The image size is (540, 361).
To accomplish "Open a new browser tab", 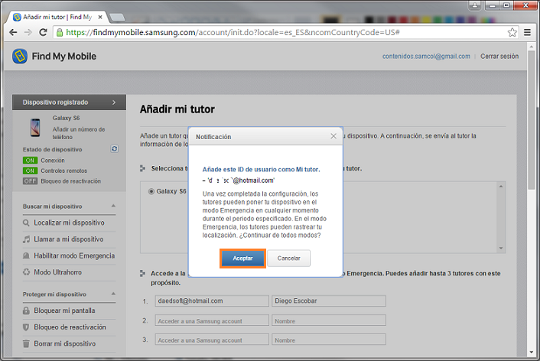I will (x=117, y=18).
